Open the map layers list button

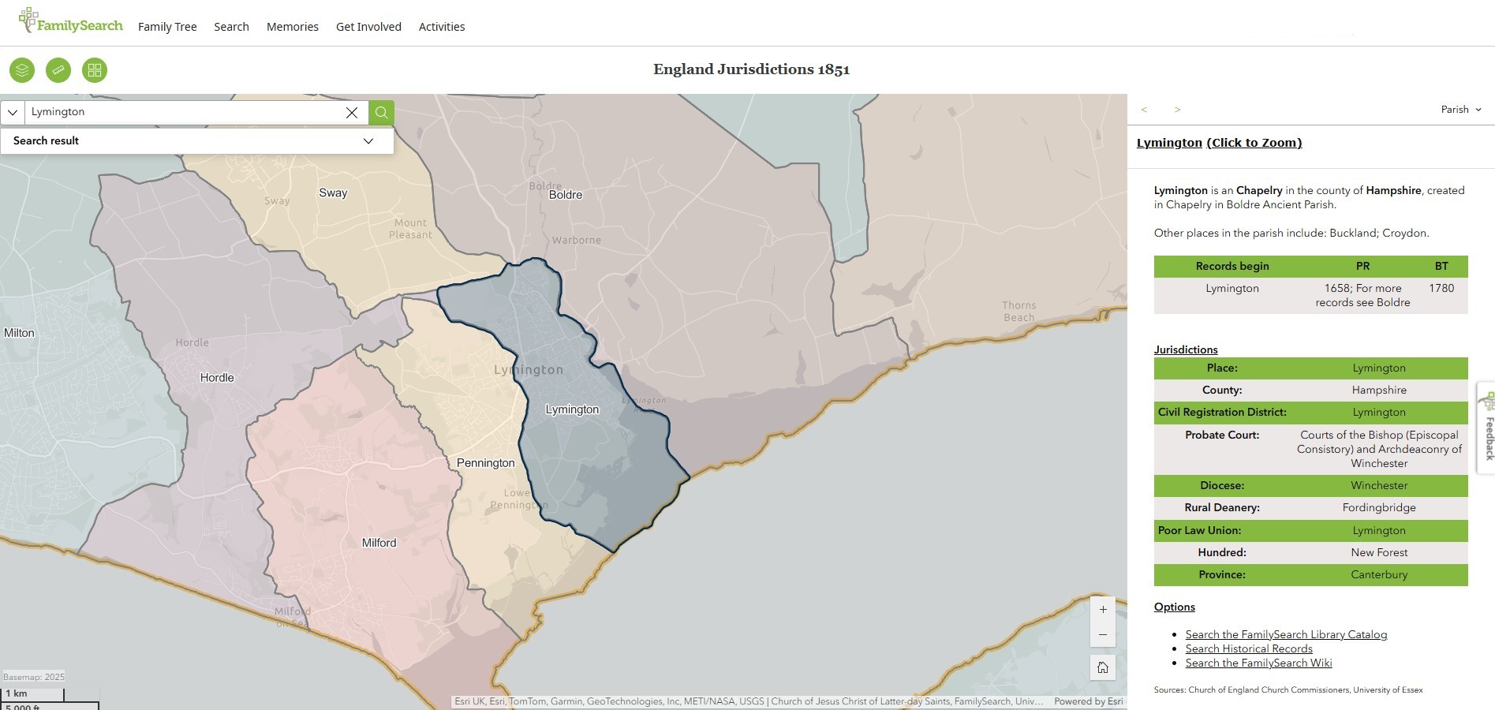(22, 70)
